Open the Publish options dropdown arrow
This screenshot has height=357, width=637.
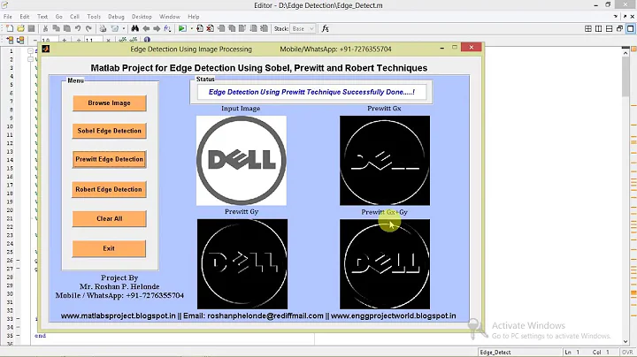pos(124,28)
